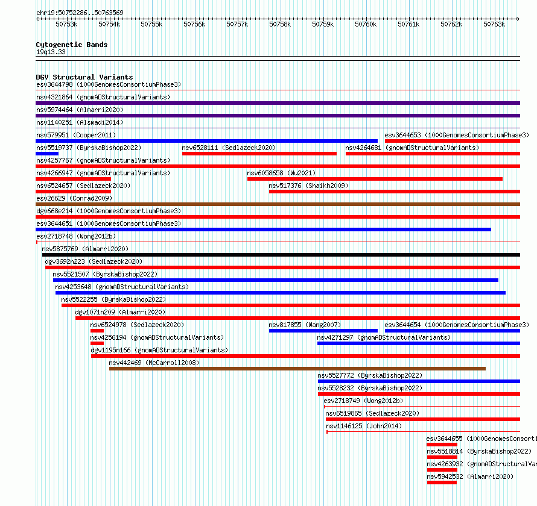Select the nsv5875769 black bar
This screenshot has width=537, height=506.
pyautogui.click(x=281, y=255)
